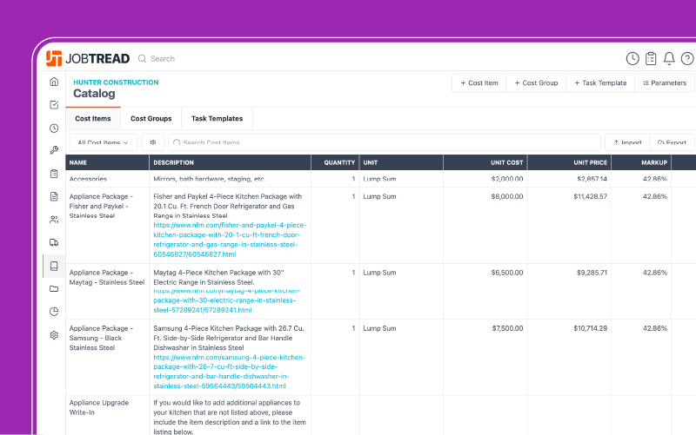The height and width of the screenshot is (435, 696).
Task: Click the + Cost Item button
Action: coord(479,82)
